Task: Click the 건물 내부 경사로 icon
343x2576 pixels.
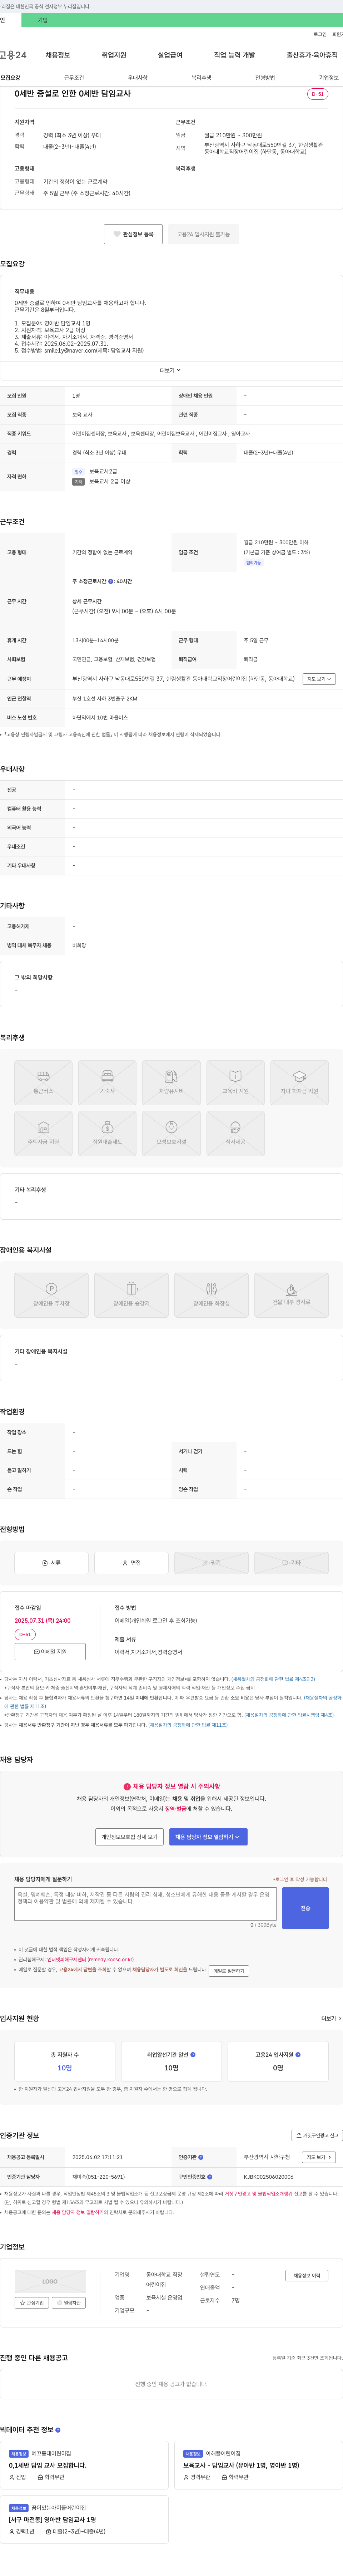Action: click(x=291, y=1295)
